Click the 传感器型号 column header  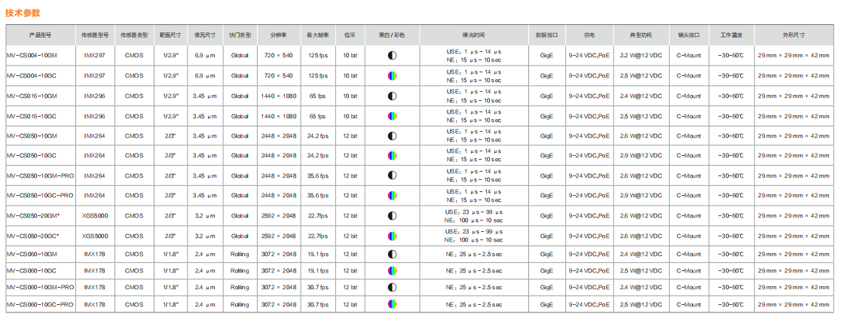pos(95,35)
